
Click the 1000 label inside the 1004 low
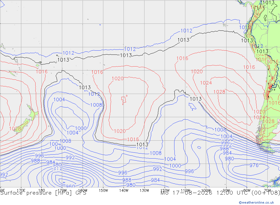coord(81,128)
